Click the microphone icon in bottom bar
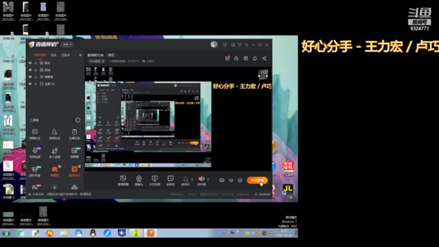 (185, 179)
